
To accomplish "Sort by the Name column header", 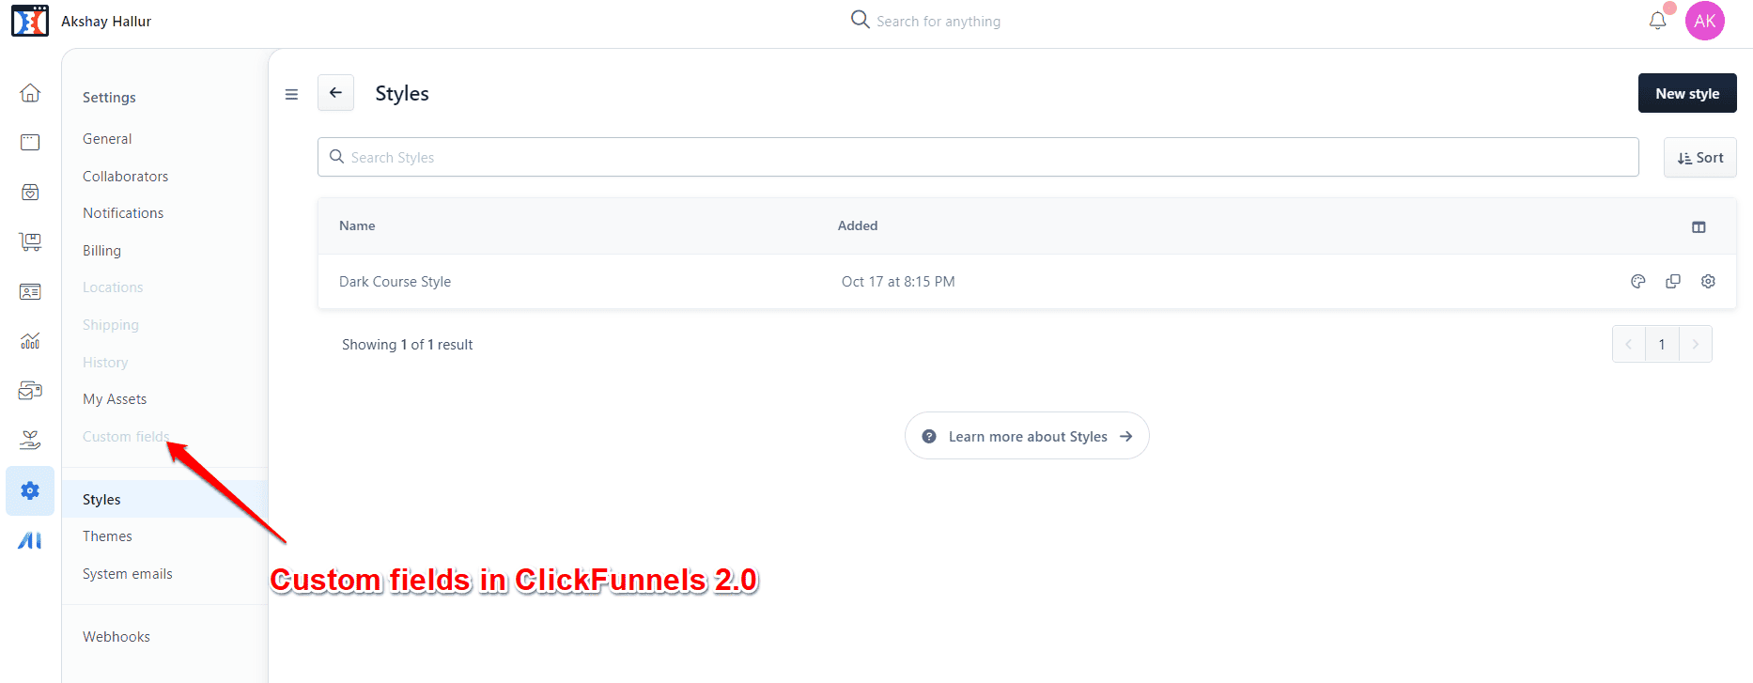I will pyautogui.click(x=357, y=225).
